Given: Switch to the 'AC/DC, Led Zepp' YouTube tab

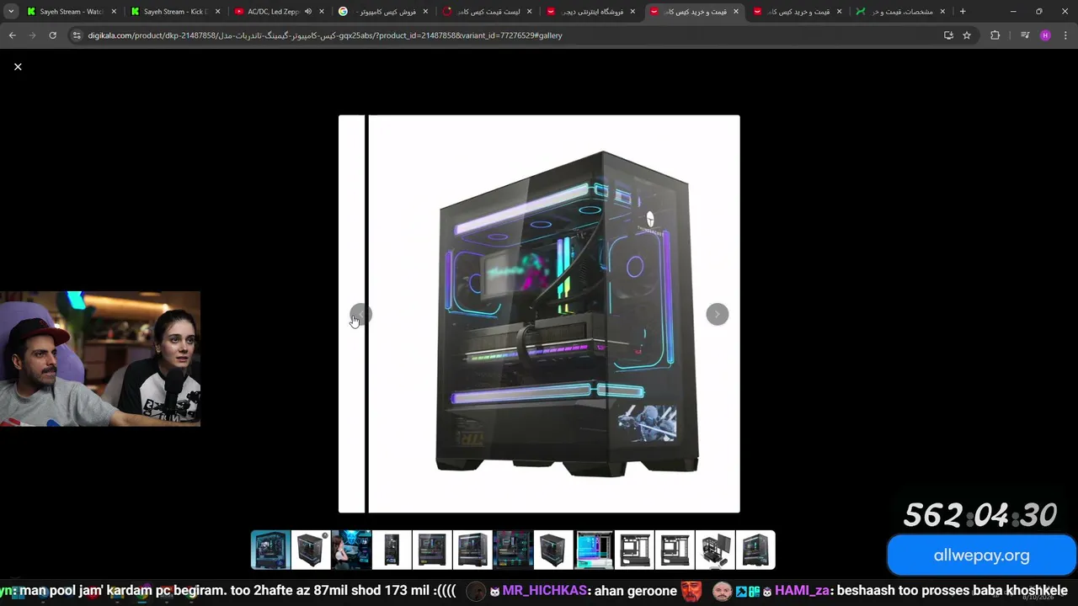Looking at the screenshot, I should (x=280, y=12).
